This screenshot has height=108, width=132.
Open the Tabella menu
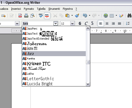[41, 9]
